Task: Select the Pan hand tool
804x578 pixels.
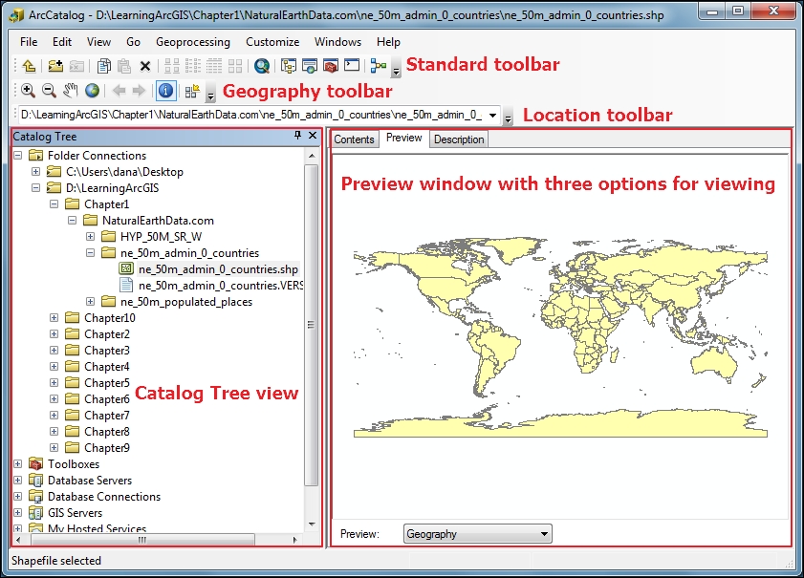Action: (70, 91)
